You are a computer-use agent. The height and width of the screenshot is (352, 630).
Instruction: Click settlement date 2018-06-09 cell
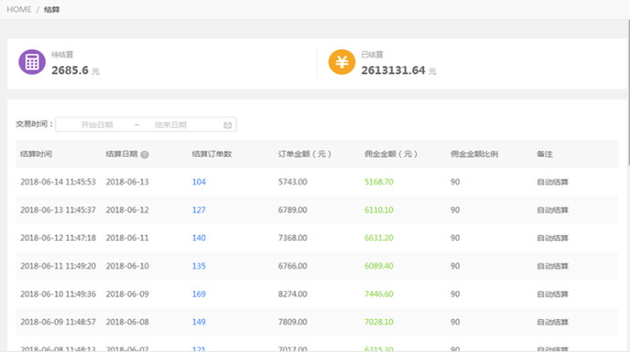click(x=128, y=295)
